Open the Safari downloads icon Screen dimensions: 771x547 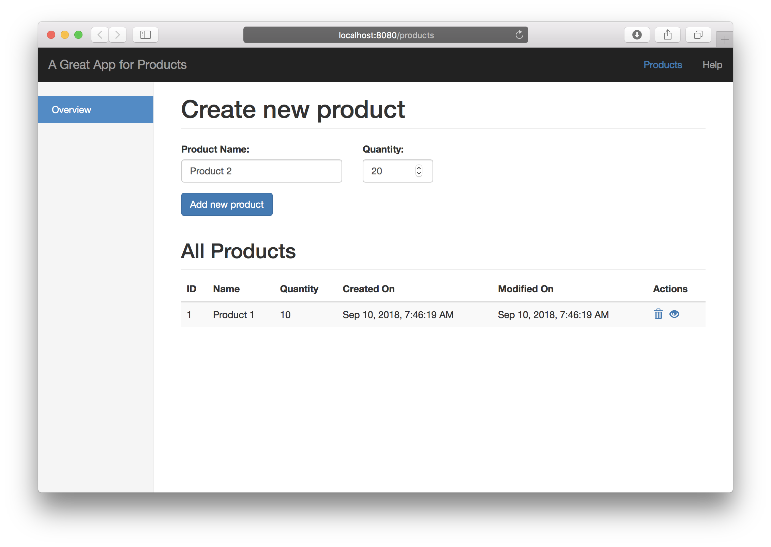tap(637, 35)
